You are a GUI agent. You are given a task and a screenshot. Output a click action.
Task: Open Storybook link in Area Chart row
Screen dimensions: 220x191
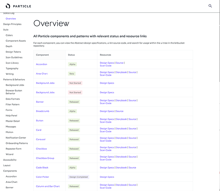(122, 72)
